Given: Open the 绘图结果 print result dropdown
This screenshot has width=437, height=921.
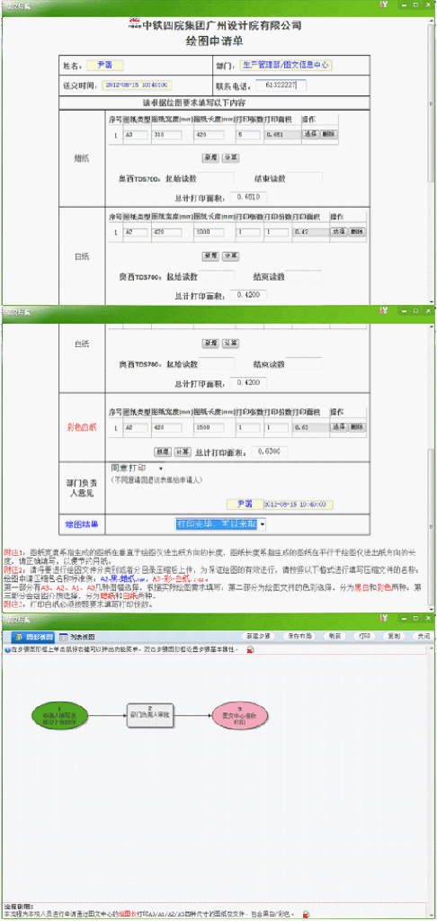Looking at the screenshot, I should pos(221,524).
